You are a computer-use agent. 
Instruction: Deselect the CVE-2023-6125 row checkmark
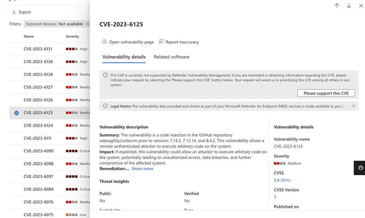16,113
